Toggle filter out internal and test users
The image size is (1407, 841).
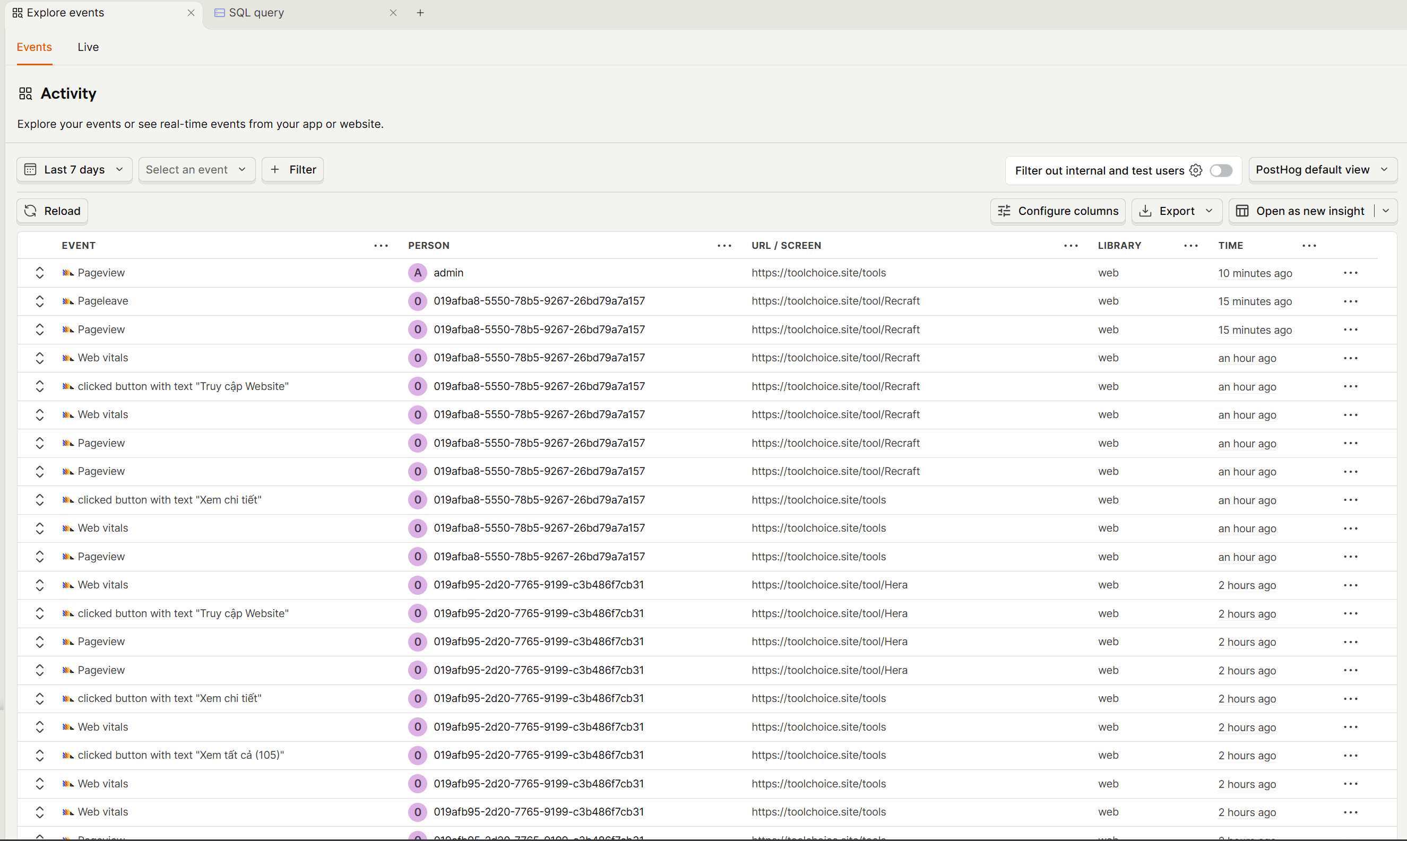point(1221,170)
